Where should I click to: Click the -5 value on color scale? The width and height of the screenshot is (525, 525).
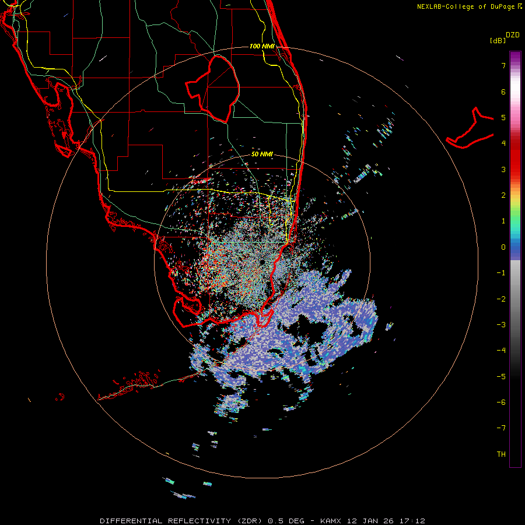point(501,377)
